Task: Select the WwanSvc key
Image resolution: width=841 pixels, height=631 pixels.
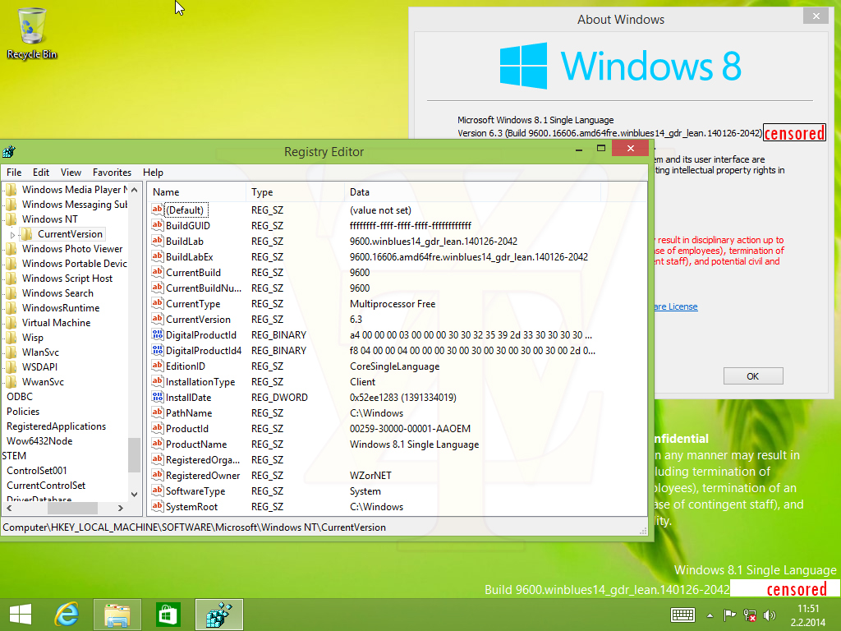Action: coord(43,382)
